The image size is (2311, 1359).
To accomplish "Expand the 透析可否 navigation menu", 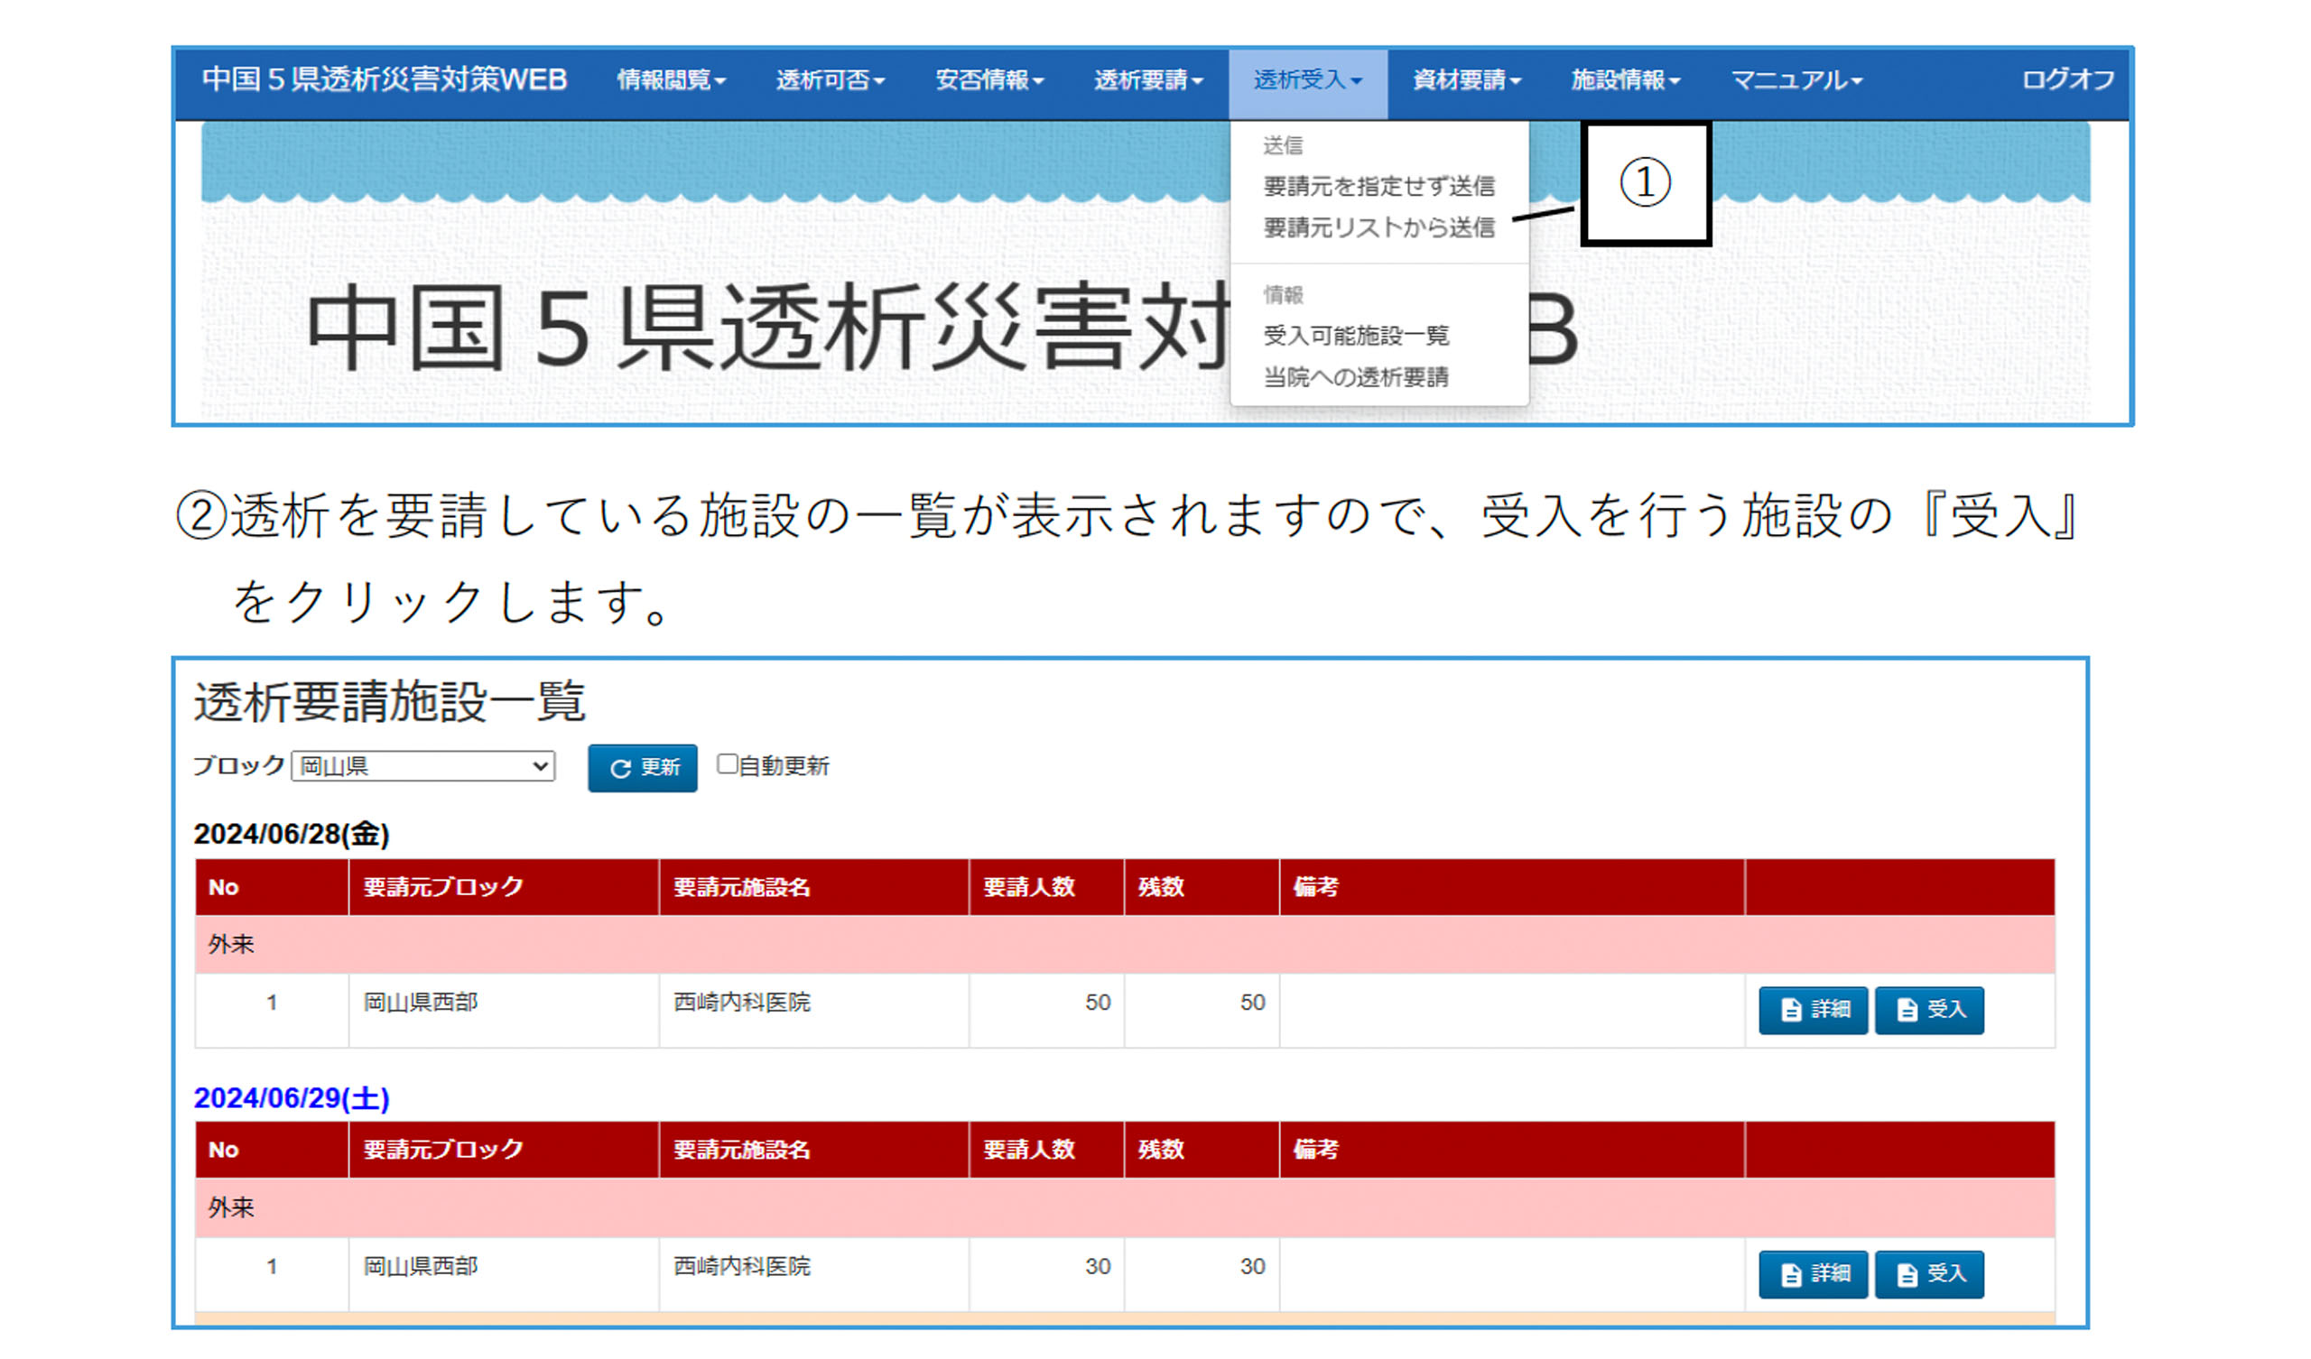I will point(830,80).
